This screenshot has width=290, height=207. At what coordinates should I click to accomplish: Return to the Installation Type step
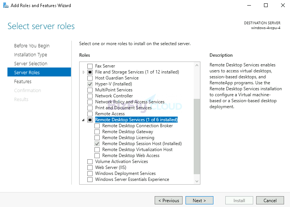pos(31,55)
